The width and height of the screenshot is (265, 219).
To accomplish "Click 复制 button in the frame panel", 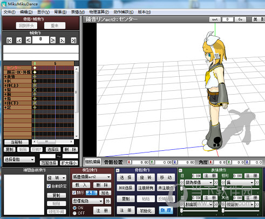I will pos(9,149).
